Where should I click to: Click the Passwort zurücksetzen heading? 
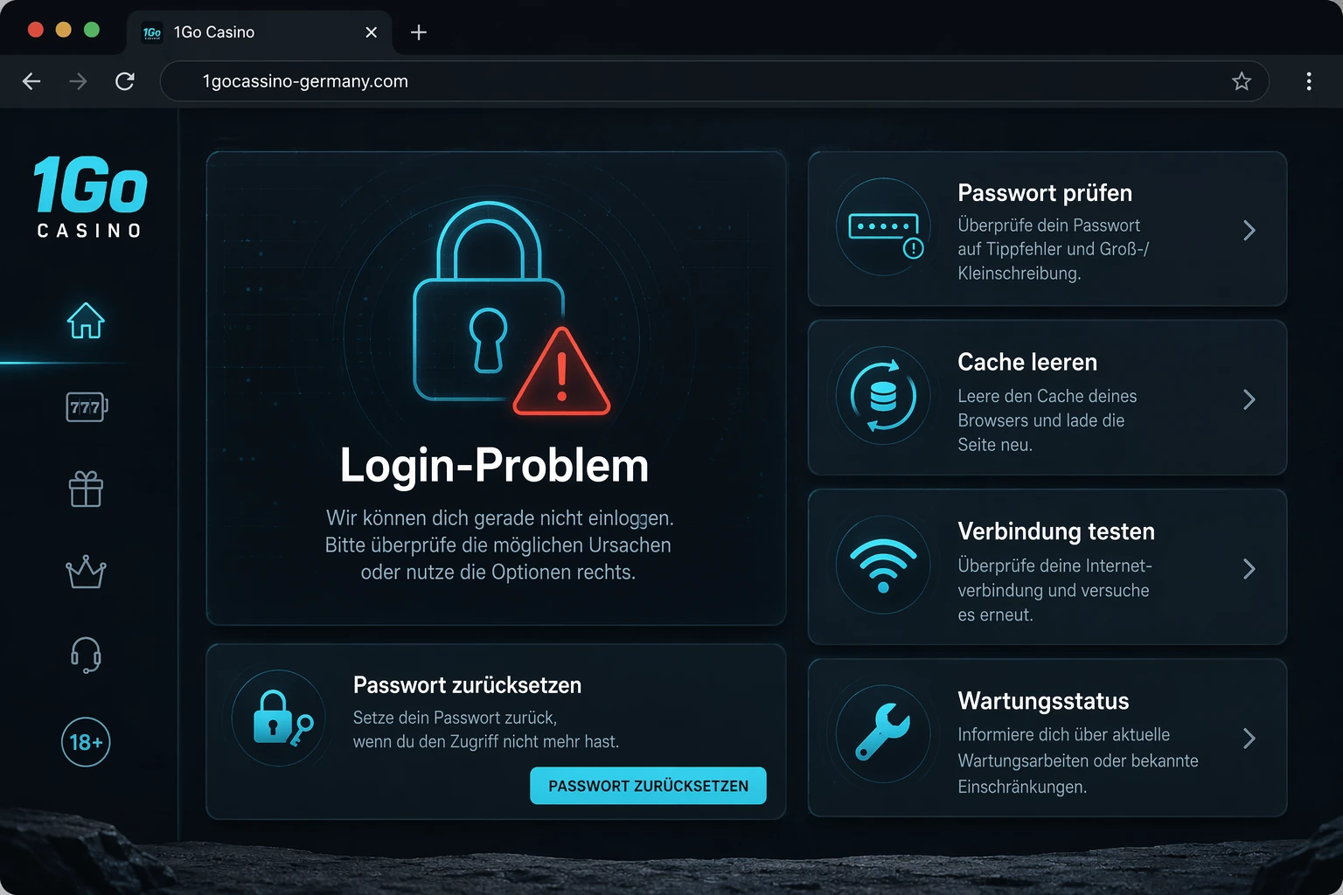click(x=467, y=685)
